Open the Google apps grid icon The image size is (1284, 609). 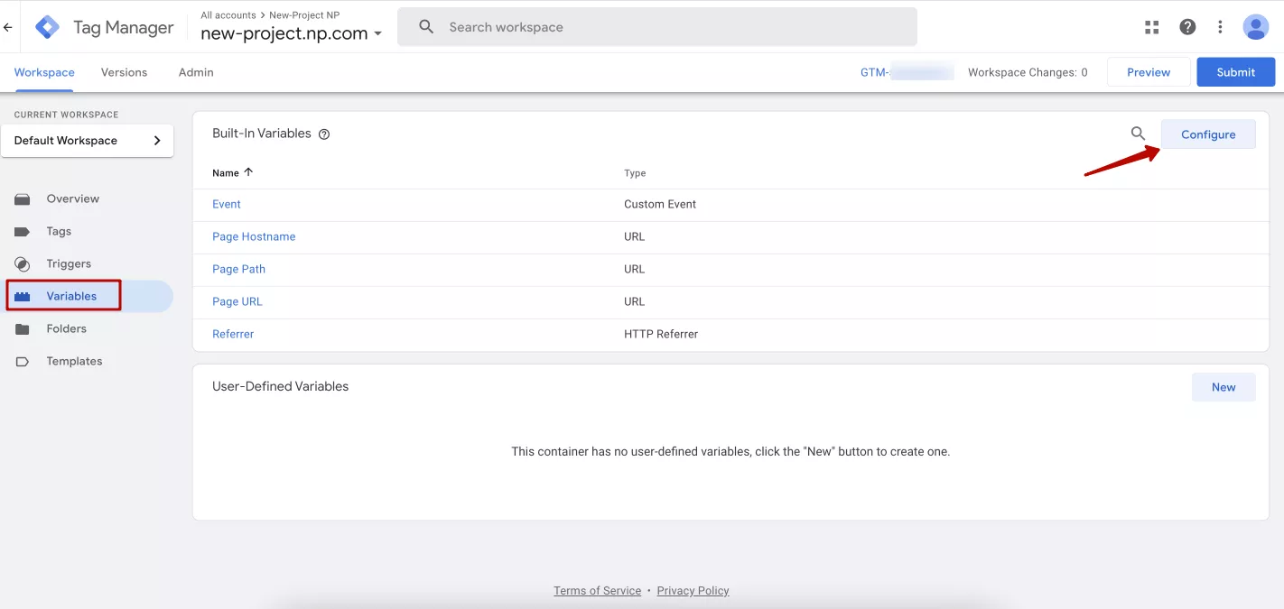tap(1151, 27)
